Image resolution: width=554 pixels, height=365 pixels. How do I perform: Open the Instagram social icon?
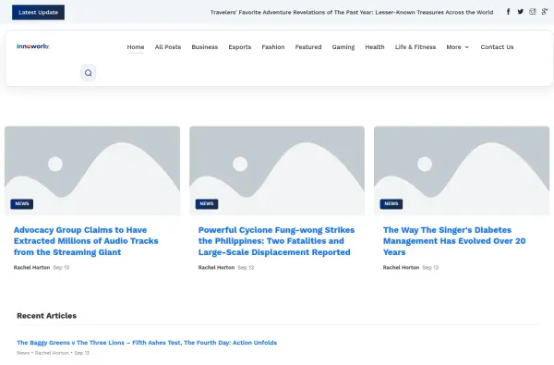[533, 12]
